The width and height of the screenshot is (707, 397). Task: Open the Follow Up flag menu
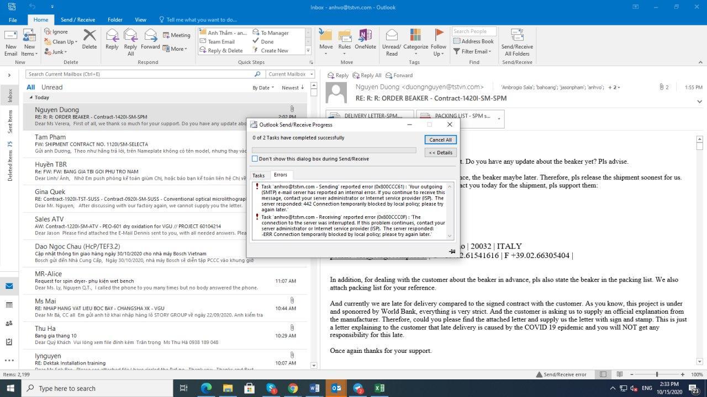439,42
